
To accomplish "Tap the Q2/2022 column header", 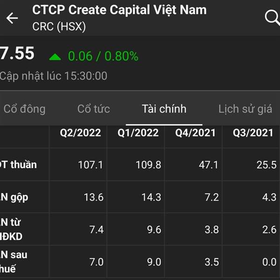I will point(80,133).
